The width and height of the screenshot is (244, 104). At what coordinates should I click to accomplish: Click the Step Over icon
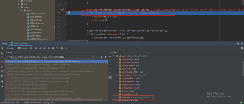pyautogui.click(x=36, y=48)
